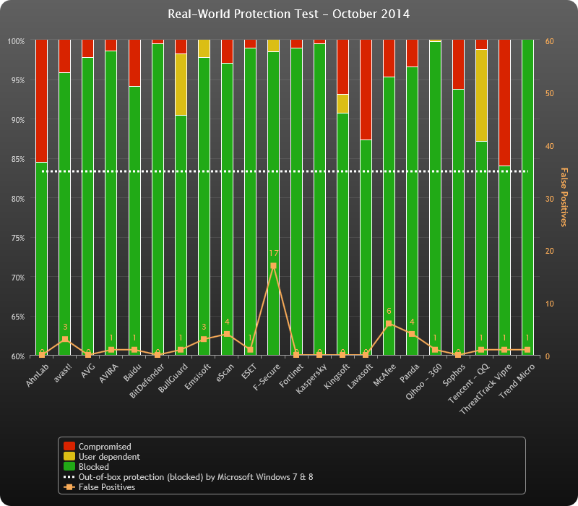Click Kingsoft's yellow user-dependent bar segment
This screenshot has height=506, width=578.
342,104
